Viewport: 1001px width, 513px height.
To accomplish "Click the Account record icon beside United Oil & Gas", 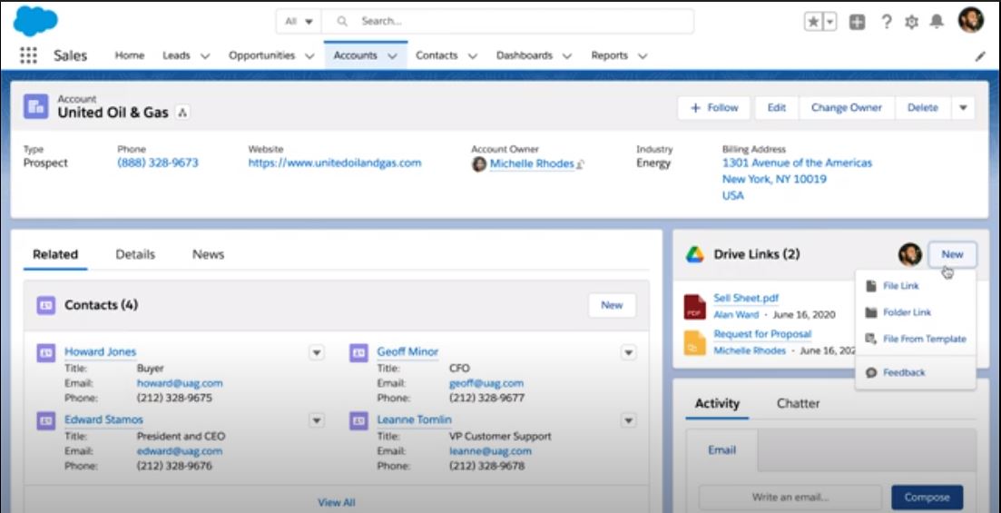I will (x=35, y=107).
